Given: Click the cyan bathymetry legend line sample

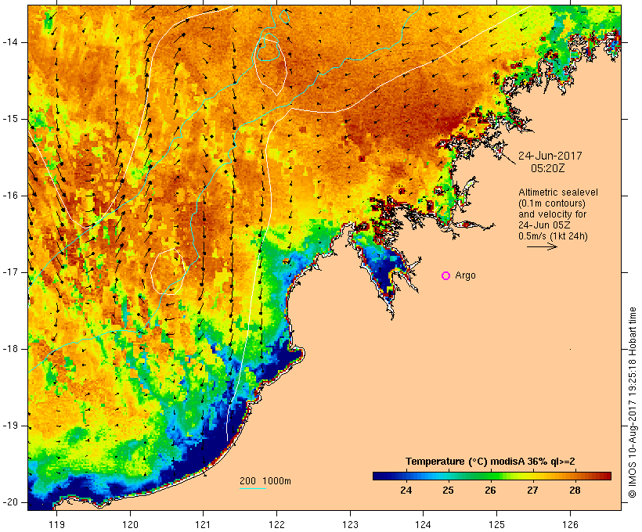Looking at the screenshot, I should coord(253,488).
